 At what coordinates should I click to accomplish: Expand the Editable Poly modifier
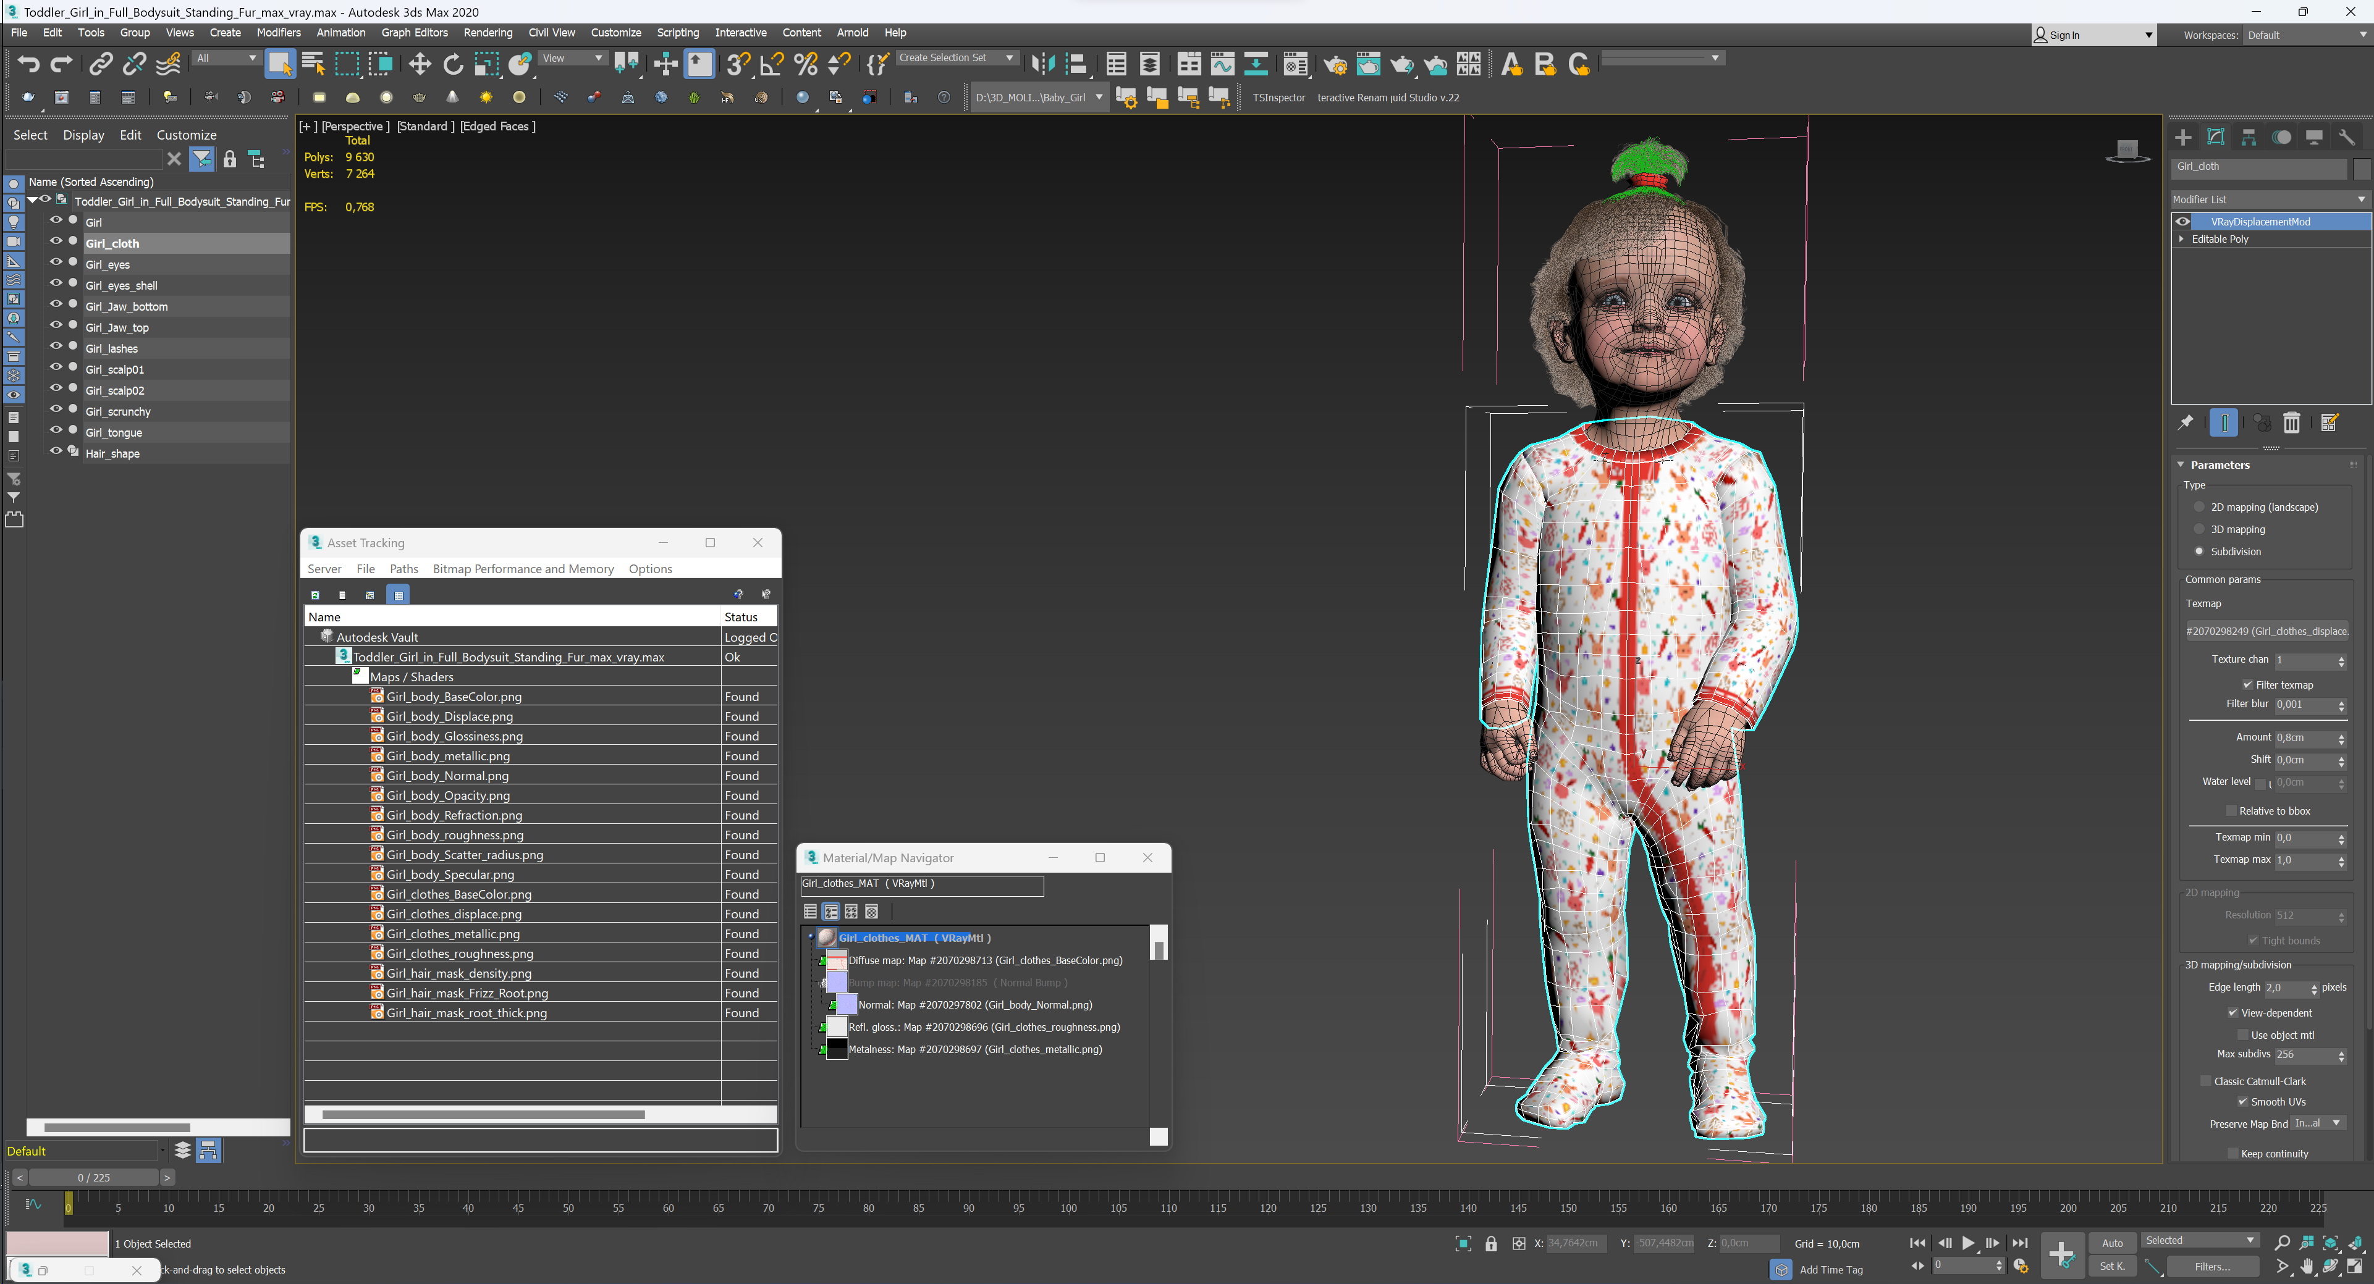coord(2181,238)
